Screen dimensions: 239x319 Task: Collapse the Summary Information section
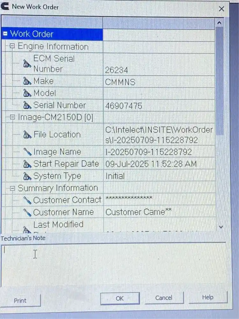[12, 188]
